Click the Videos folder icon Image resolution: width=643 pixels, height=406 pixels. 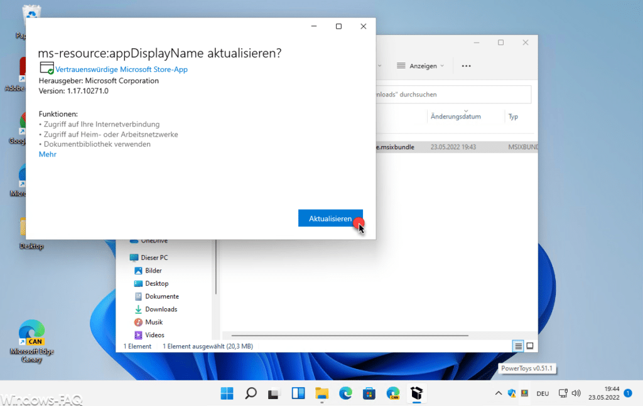tap(138, 335)
